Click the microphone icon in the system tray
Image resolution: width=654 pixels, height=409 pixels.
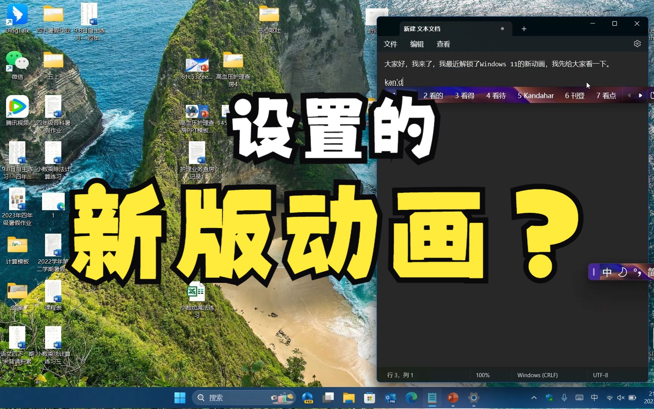(x=564, y=398)
